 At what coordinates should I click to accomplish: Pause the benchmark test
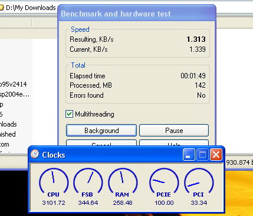pyautogui.click(x=174, y=131)
